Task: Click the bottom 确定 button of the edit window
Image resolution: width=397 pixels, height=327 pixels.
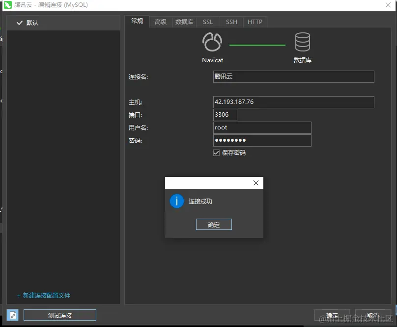Action: 332,315
